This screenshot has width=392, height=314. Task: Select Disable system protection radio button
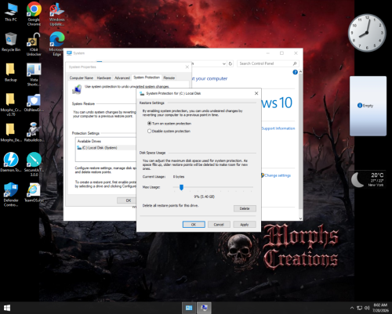point(149,131)
